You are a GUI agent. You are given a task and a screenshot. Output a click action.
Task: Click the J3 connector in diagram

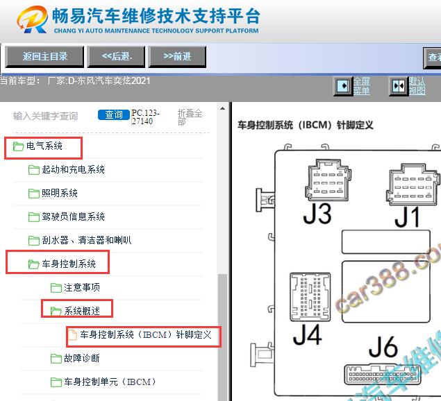tap(328, 180)
